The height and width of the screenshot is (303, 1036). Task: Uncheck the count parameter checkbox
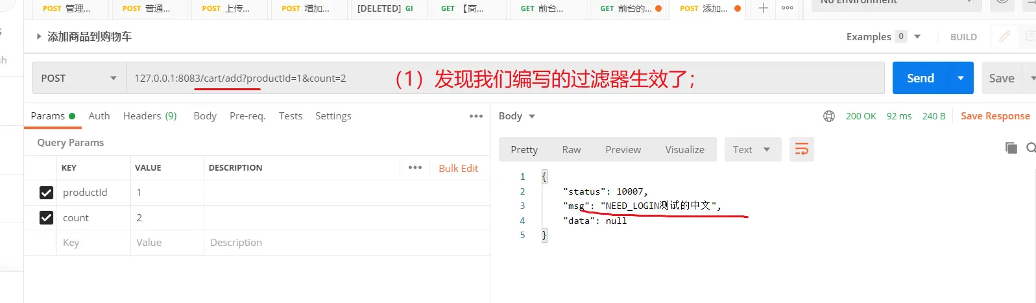click(46, 218)
